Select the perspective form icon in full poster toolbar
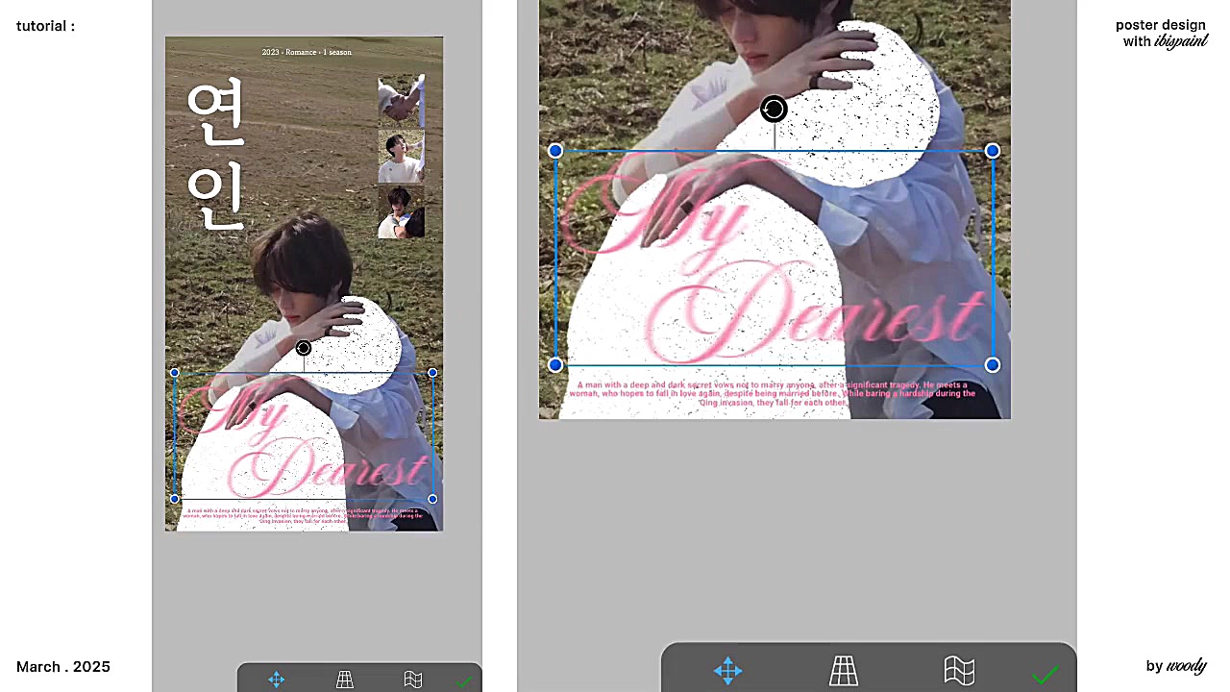The width and height of the screenshot is (1230, 692). (x=345, y=680)
